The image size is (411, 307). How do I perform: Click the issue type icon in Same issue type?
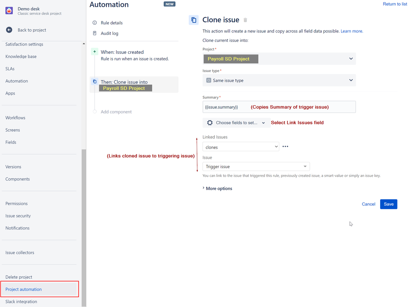click(209, 81)
